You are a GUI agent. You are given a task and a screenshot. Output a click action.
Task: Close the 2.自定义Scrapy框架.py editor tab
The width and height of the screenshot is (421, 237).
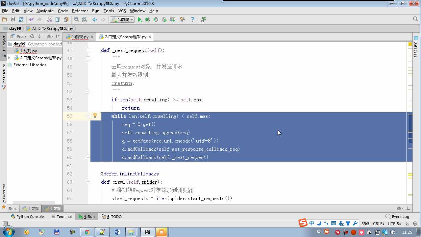point(150,37)
